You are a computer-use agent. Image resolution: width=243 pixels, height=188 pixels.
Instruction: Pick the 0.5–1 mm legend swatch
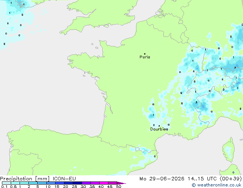click(x=15, y=183)
